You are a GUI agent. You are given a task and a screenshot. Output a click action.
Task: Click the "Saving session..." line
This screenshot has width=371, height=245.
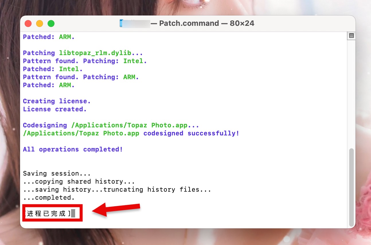coord(56,174)
